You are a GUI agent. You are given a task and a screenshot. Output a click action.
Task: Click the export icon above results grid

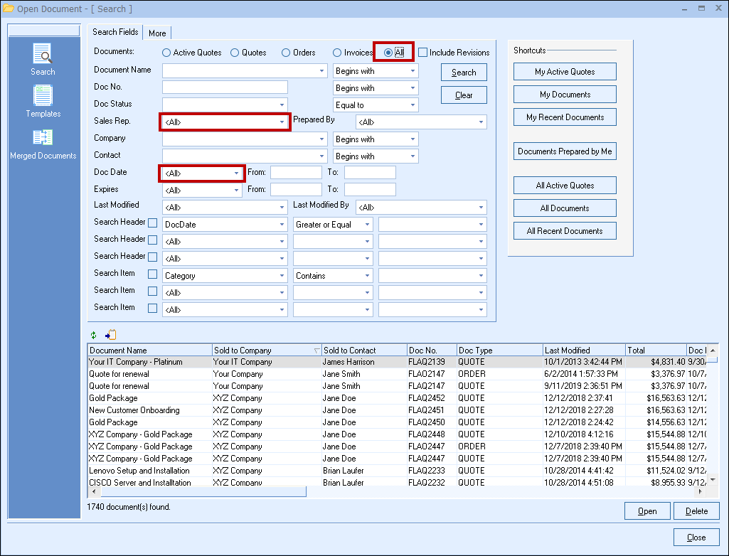110,335
